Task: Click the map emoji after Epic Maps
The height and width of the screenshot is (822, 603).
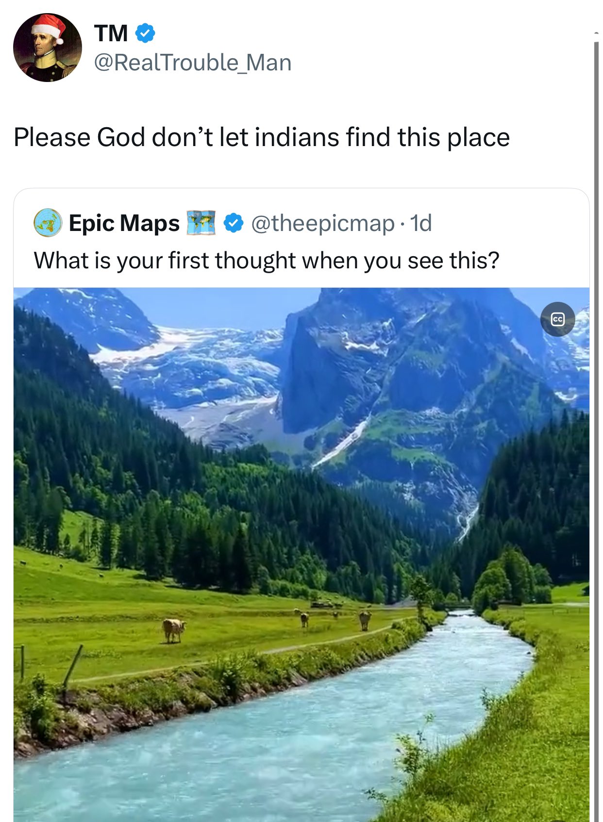Action: (201, 223)
